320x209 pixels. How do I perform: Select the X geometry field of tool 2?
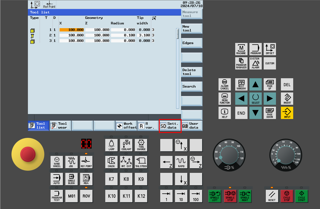click(72, 35)
